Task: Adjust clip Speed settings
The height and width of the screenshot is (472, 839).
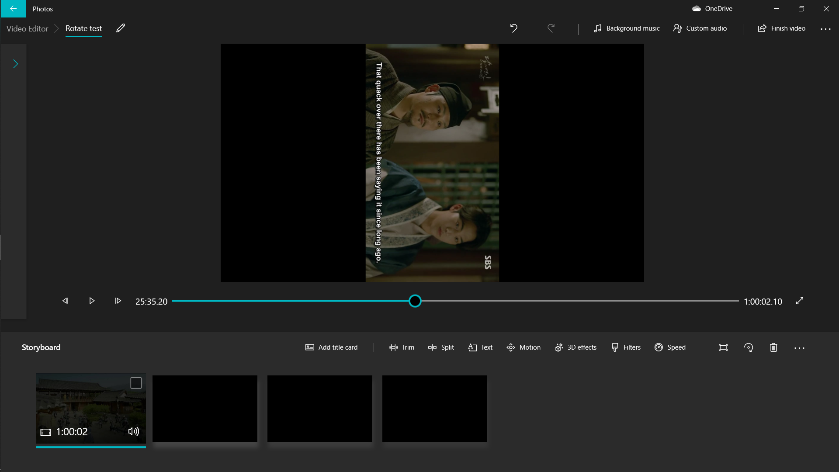Action: pos(670,347)
